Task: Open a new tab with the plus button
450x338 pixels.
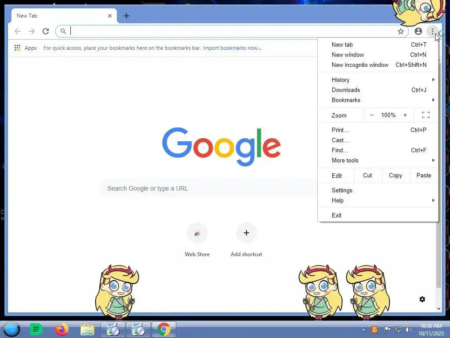Action: coord(126,16)
